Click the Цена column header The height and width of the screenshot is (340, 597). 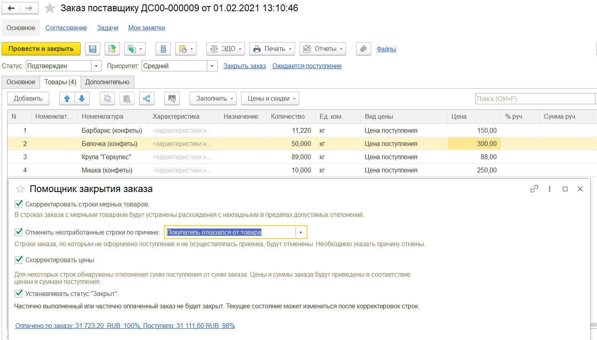coord(474,116)
